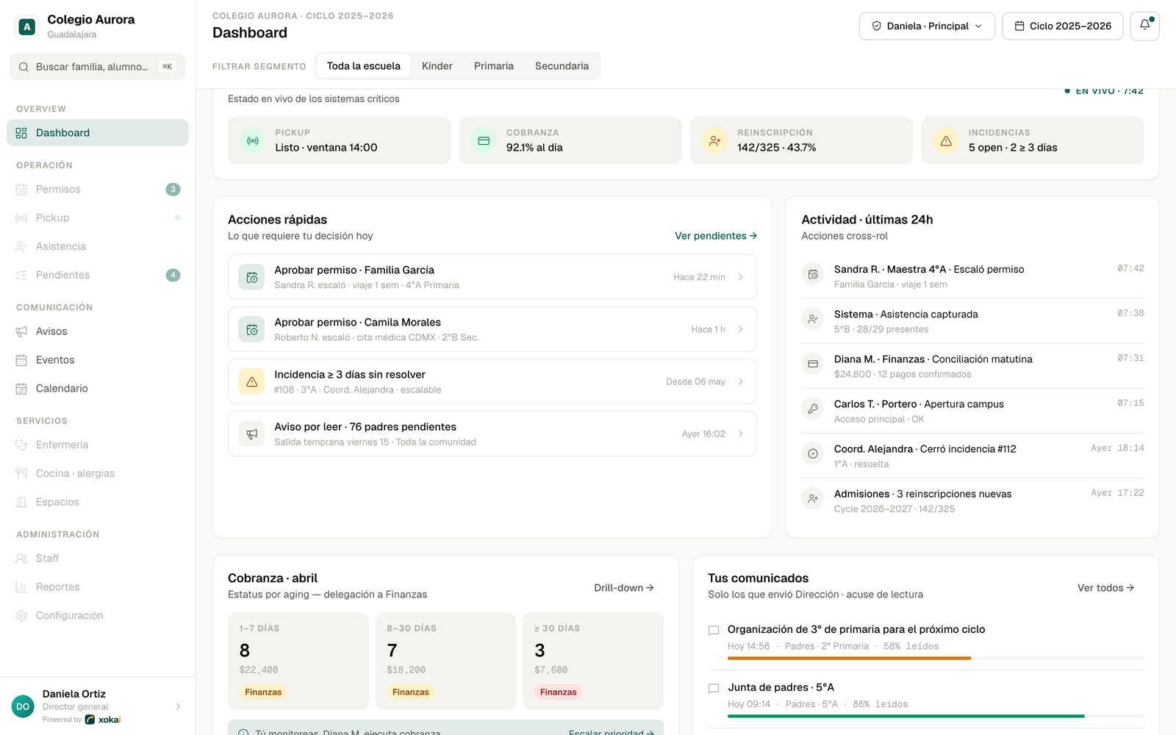Open the notifications bell icon
Image resolution: width=1176 pixels, height=735 pixels.
[x=1144, y=26]
